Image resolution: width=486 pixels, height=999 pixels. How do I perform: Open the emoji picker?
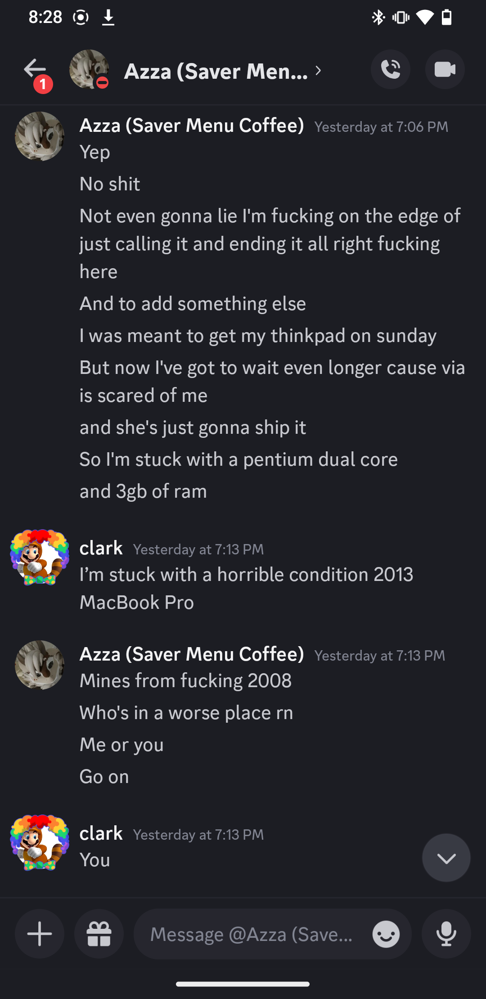(386, 934)
